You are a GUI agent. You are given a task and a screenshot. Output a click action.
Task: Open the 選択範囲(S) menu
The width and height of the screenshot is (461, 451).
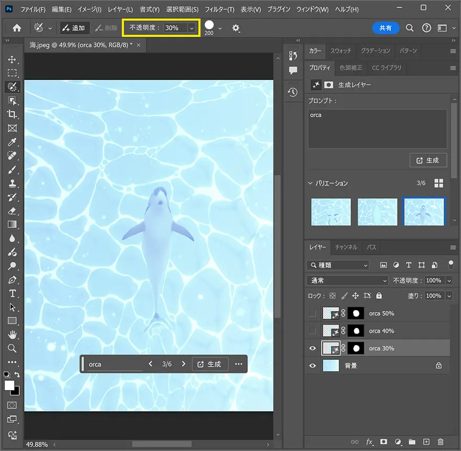(182, 9)
